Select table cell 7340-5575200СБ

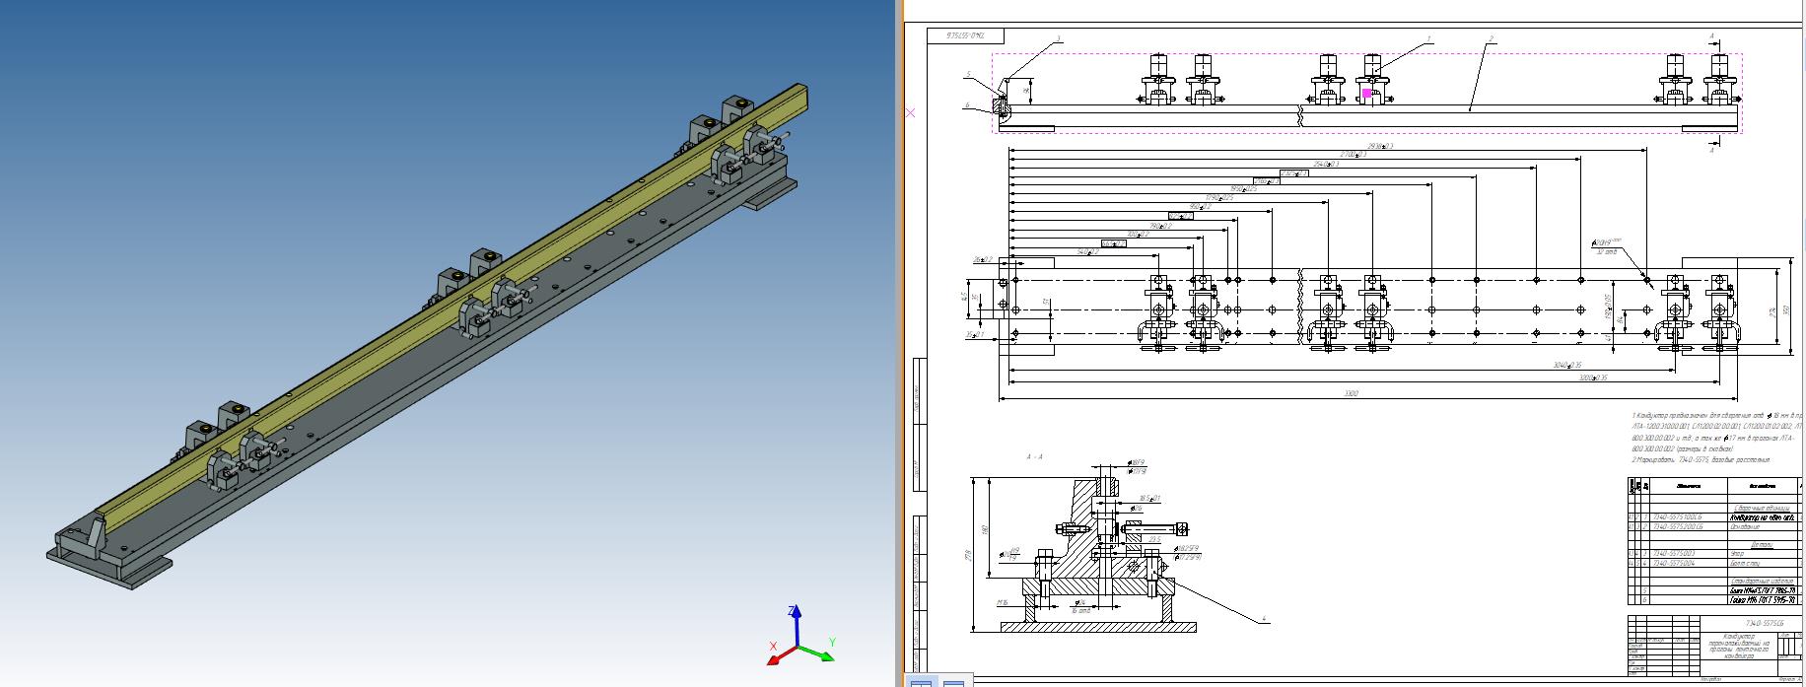[x=1689, y=527]
